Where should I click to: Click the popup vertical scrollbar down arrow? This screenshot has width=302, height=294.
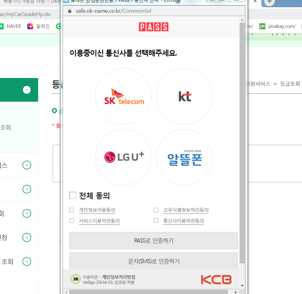pyautogui.click(x=242, y=286)
